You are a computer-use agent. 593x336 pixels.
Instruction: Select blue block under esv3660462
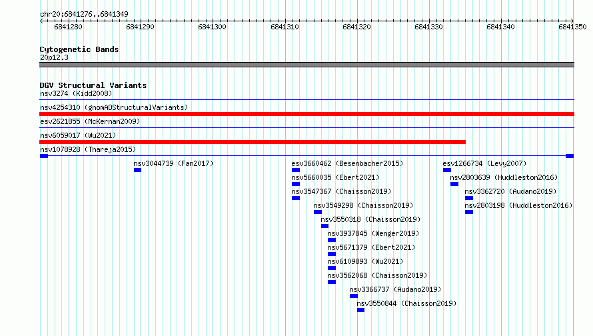[x=296, y=170]
